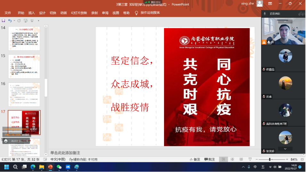Switch to the 设计 ribbon tab

(42, 13)
